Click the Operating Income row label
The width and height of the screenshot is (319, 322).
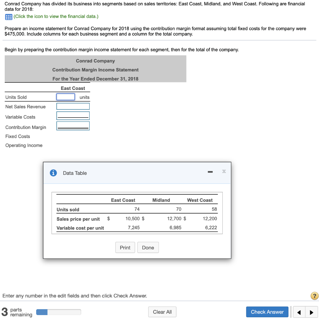pos(24,145)
